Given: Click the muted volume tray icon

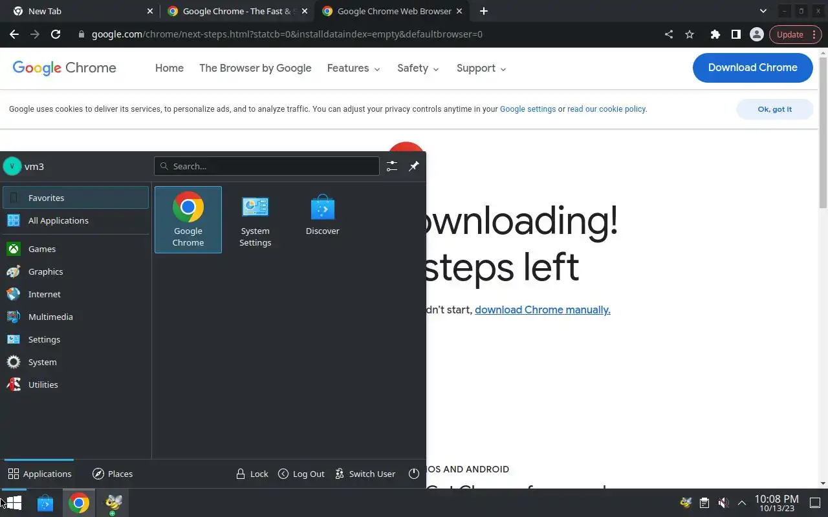Looking at the screenshot, I should [x=723, y=503].
